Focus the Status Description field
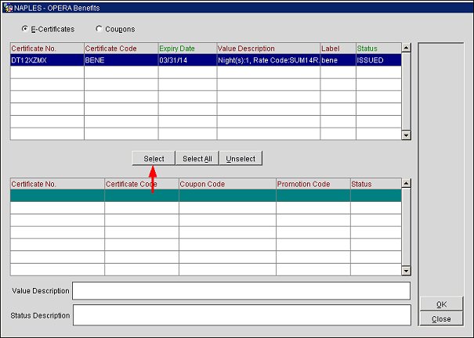The width and height of the screenshot is (474, 338). click(x=241, y=315)
